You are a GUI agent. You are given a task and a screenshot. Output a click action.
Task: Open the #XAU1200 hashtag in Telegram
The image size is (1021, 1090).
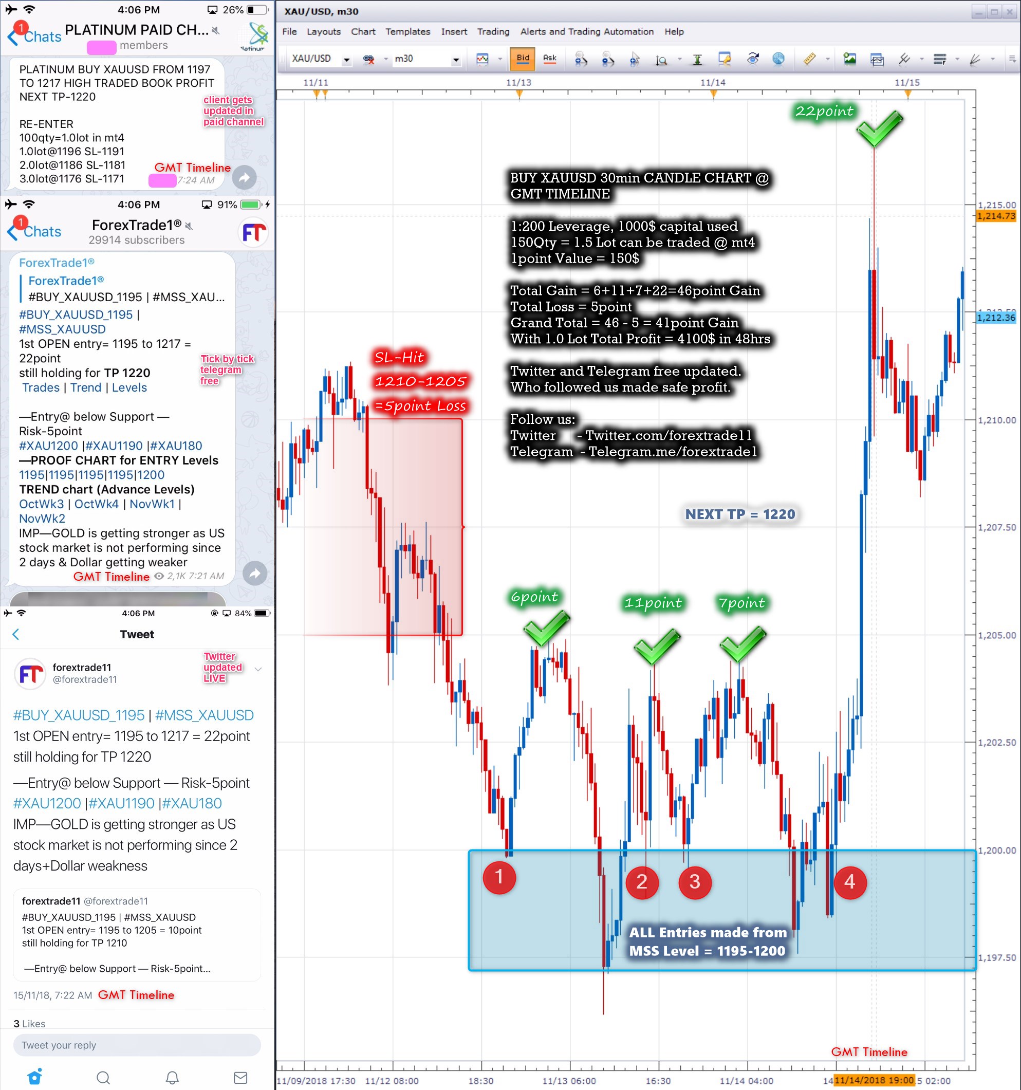pyautogui.click(x=49, y=446)
